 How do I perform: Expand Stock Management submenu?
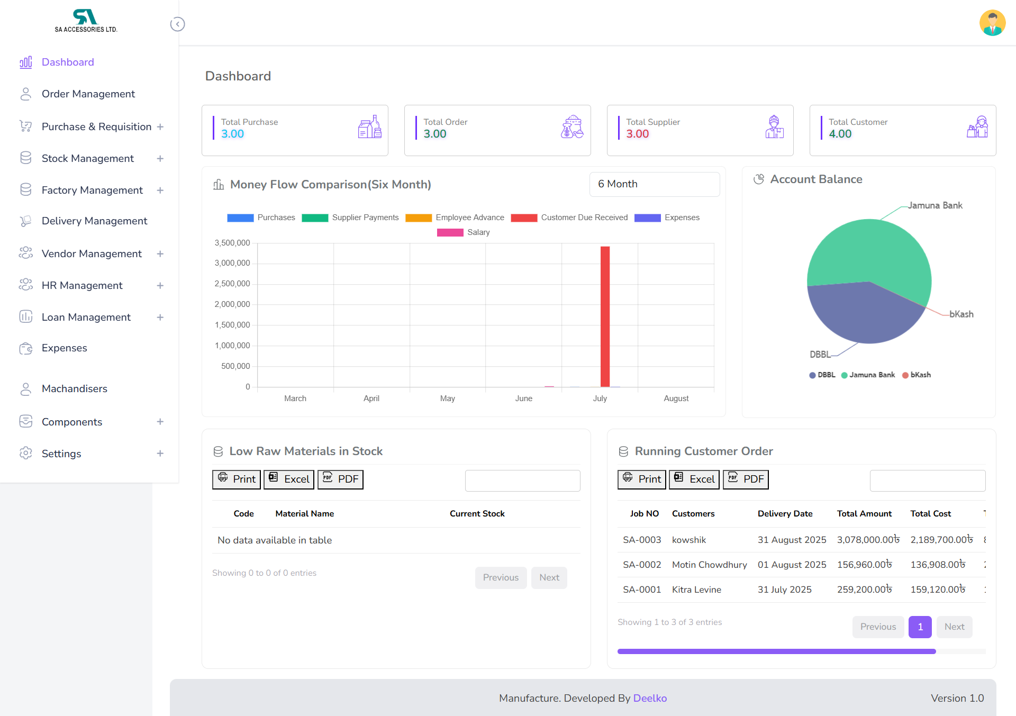(x=160, y=159)
